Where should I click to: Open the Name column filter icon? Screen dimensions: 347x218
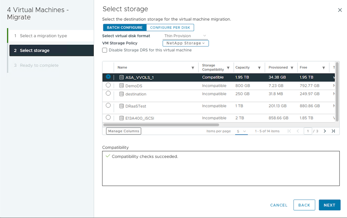tap(193, 68)
